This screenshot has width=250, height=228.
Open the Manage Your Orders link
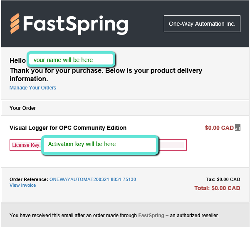click(33, 88)
